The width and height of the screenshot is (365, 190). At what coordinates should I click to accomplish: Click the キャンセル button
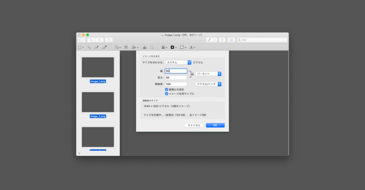194,125
